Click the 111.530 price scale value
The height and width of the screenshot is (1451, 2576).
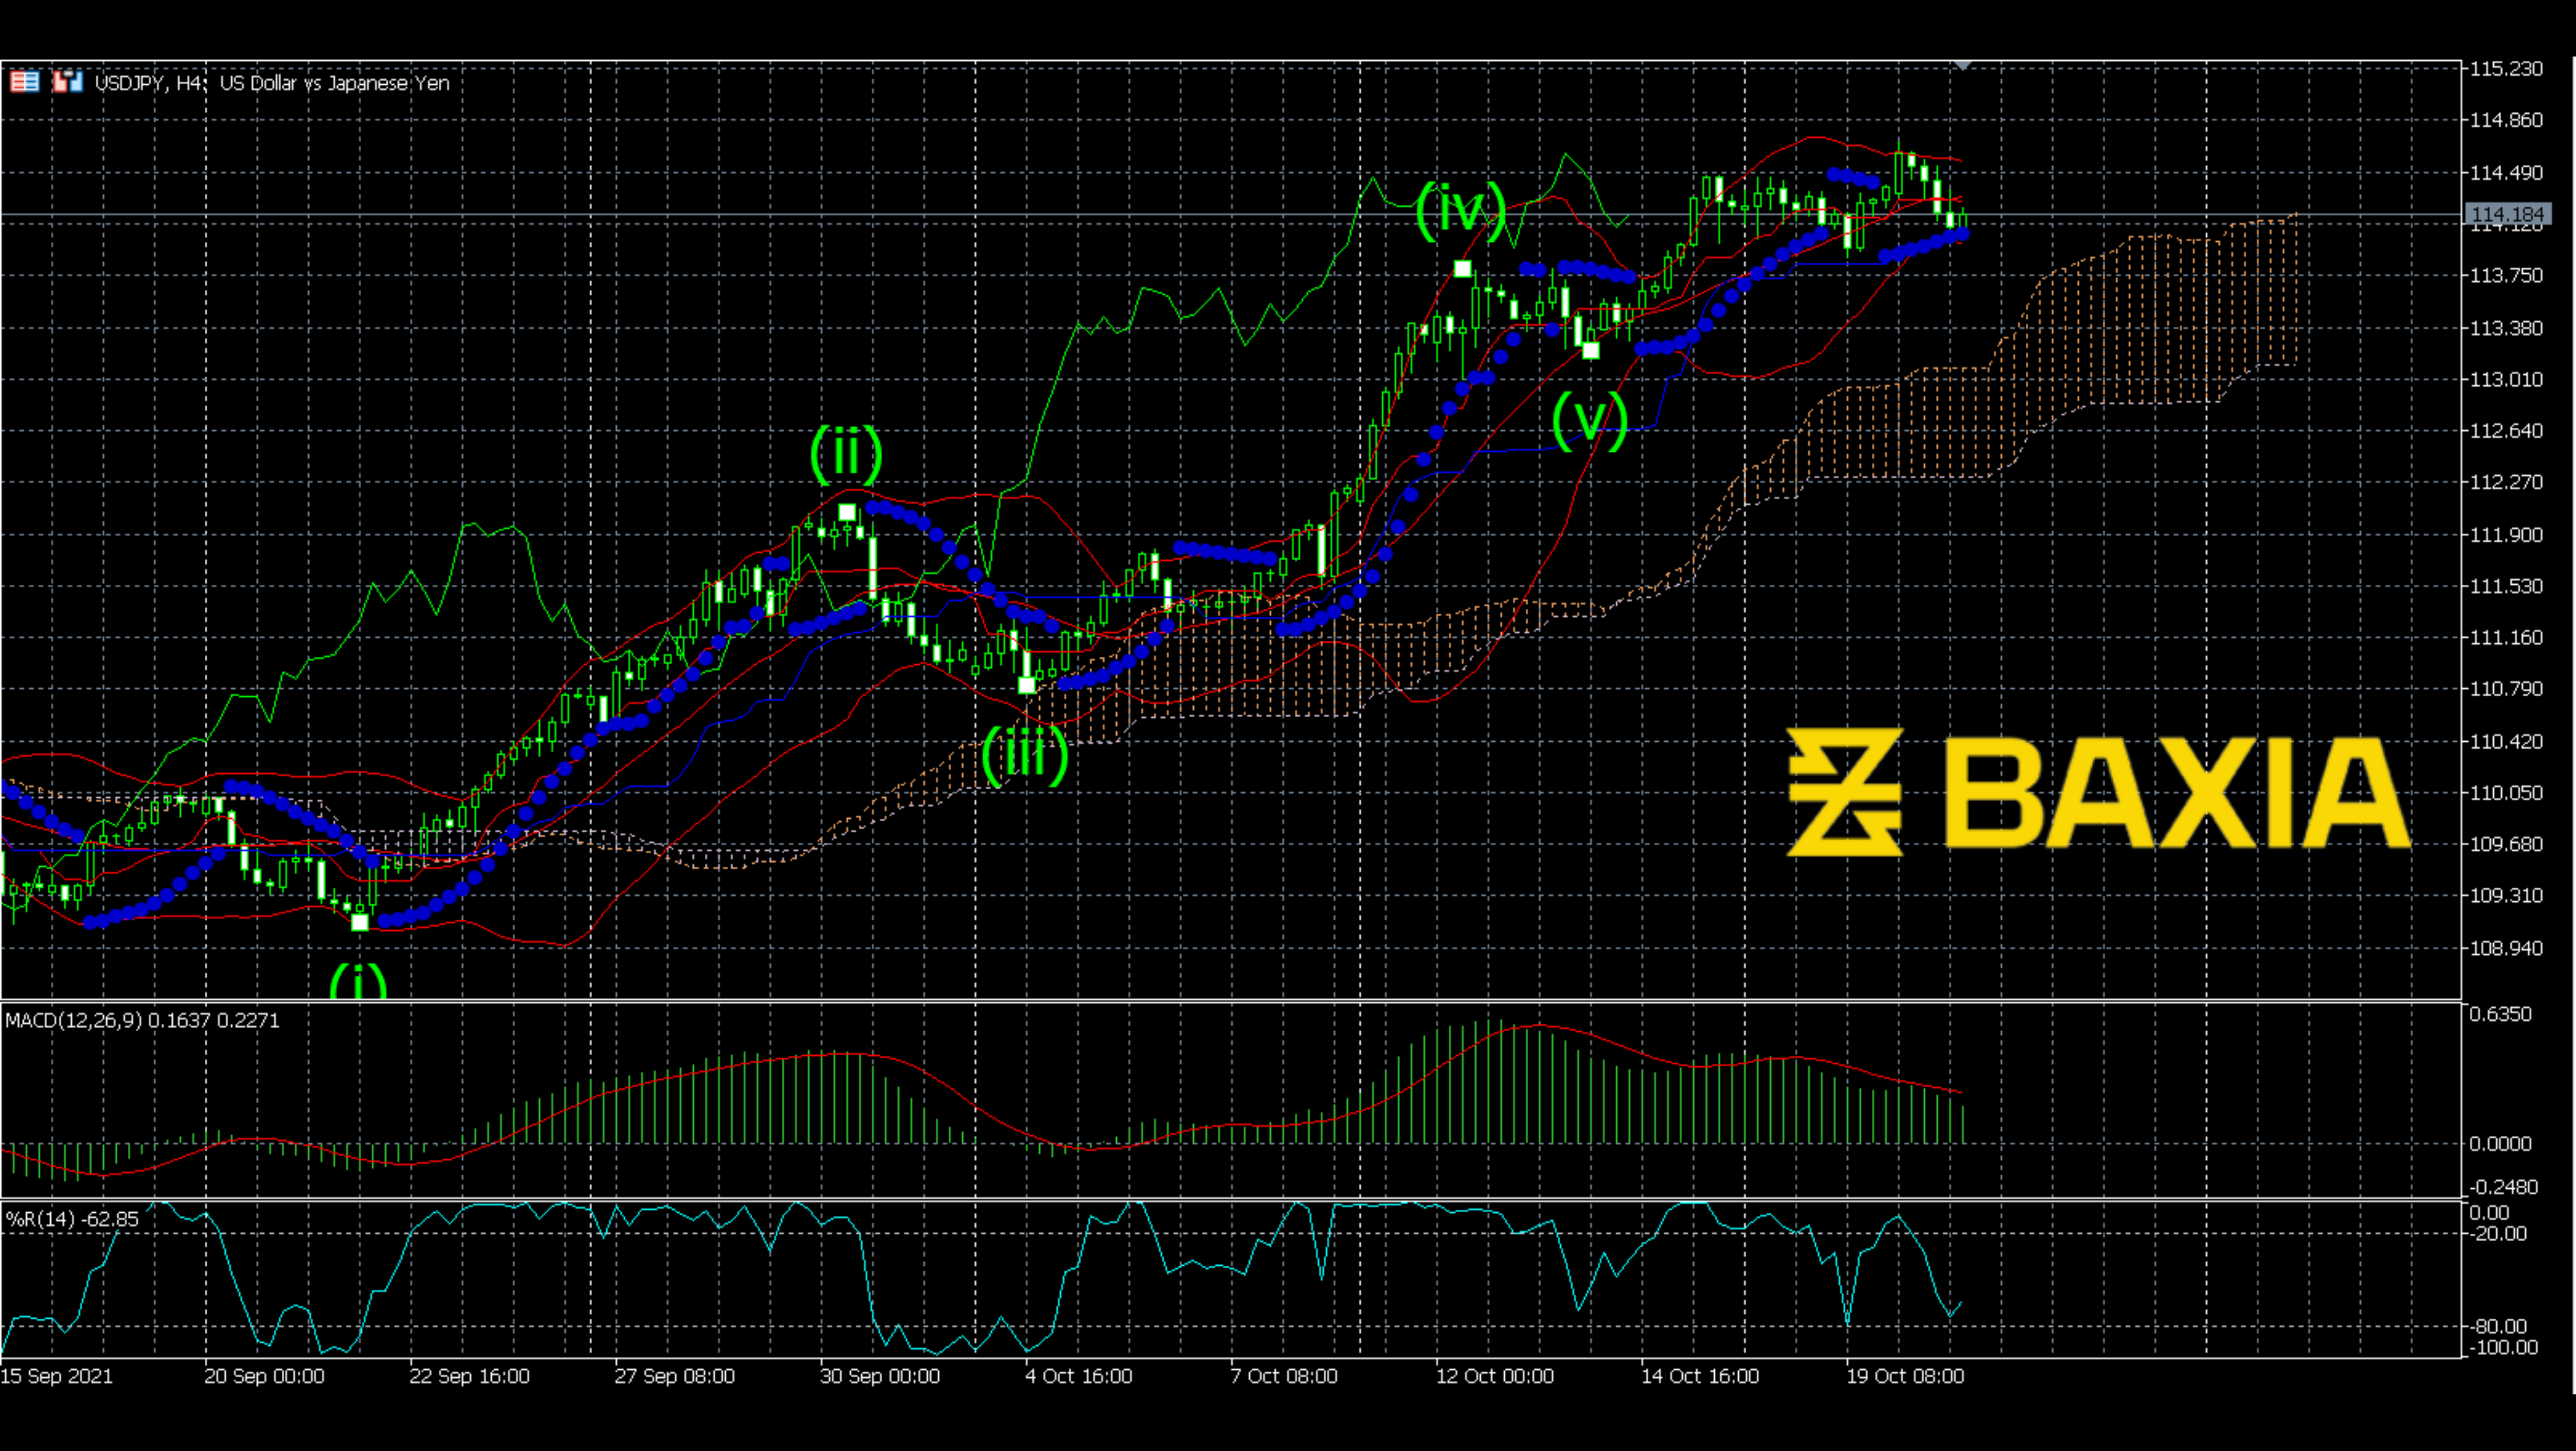pyautogui.click(x=2506, y=586)
